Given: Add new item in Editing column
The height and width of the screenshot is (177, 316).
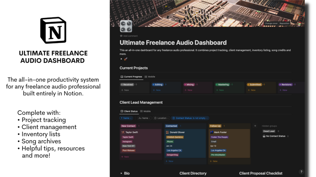Looking at the screenshot, I should click(x=157, y=90).
